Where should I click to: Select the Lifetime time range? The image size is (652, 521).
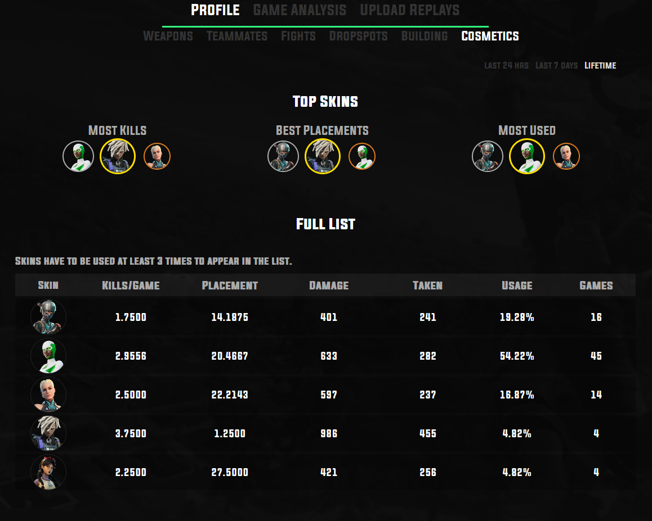point(600,66)
